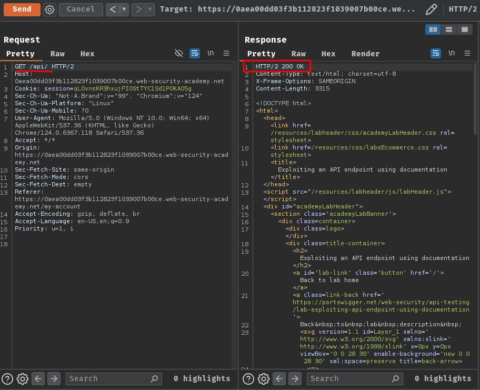480x390 pixels.
Task: Open Response search settings gear
Action: click(263, 379)
